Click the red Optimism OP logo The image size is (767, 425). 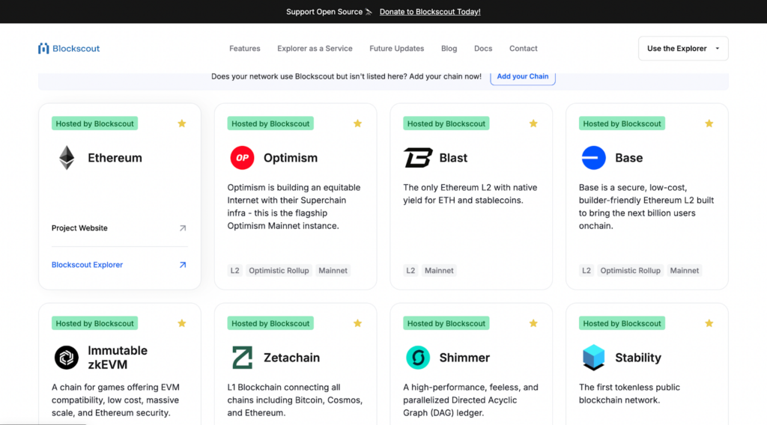242,158
